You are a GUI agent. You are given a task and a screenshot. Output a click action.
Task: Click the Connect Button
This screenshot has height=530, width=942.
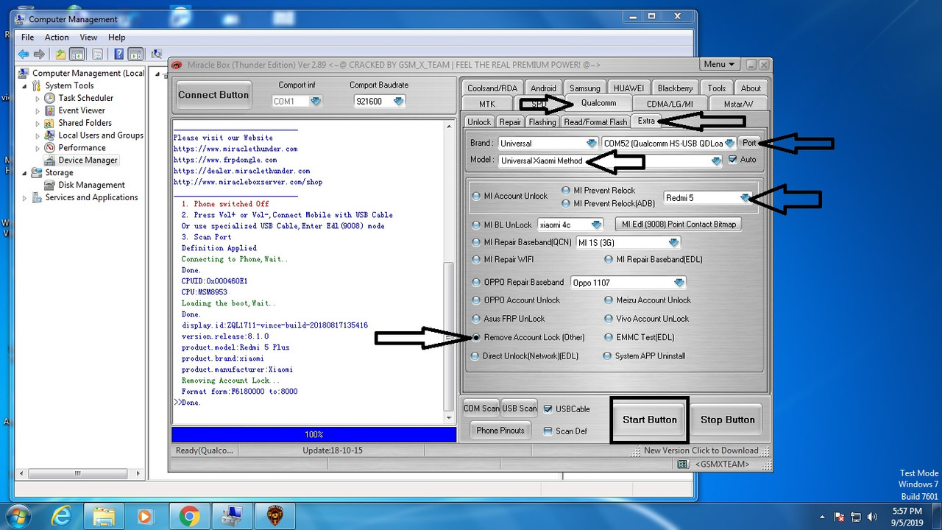pyautogui.click(x=213, y=95)
